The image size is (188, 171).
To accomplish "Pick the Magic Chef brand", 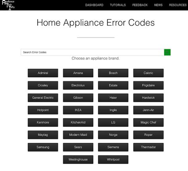I will 148,123.
